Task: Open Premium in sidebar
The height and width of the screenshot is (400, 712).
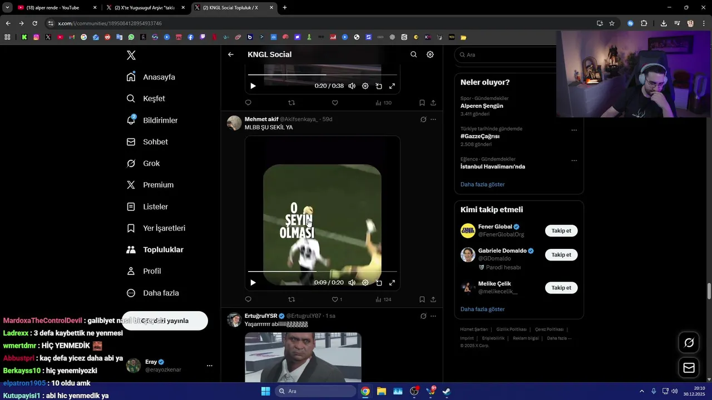Action: (150, 185)
